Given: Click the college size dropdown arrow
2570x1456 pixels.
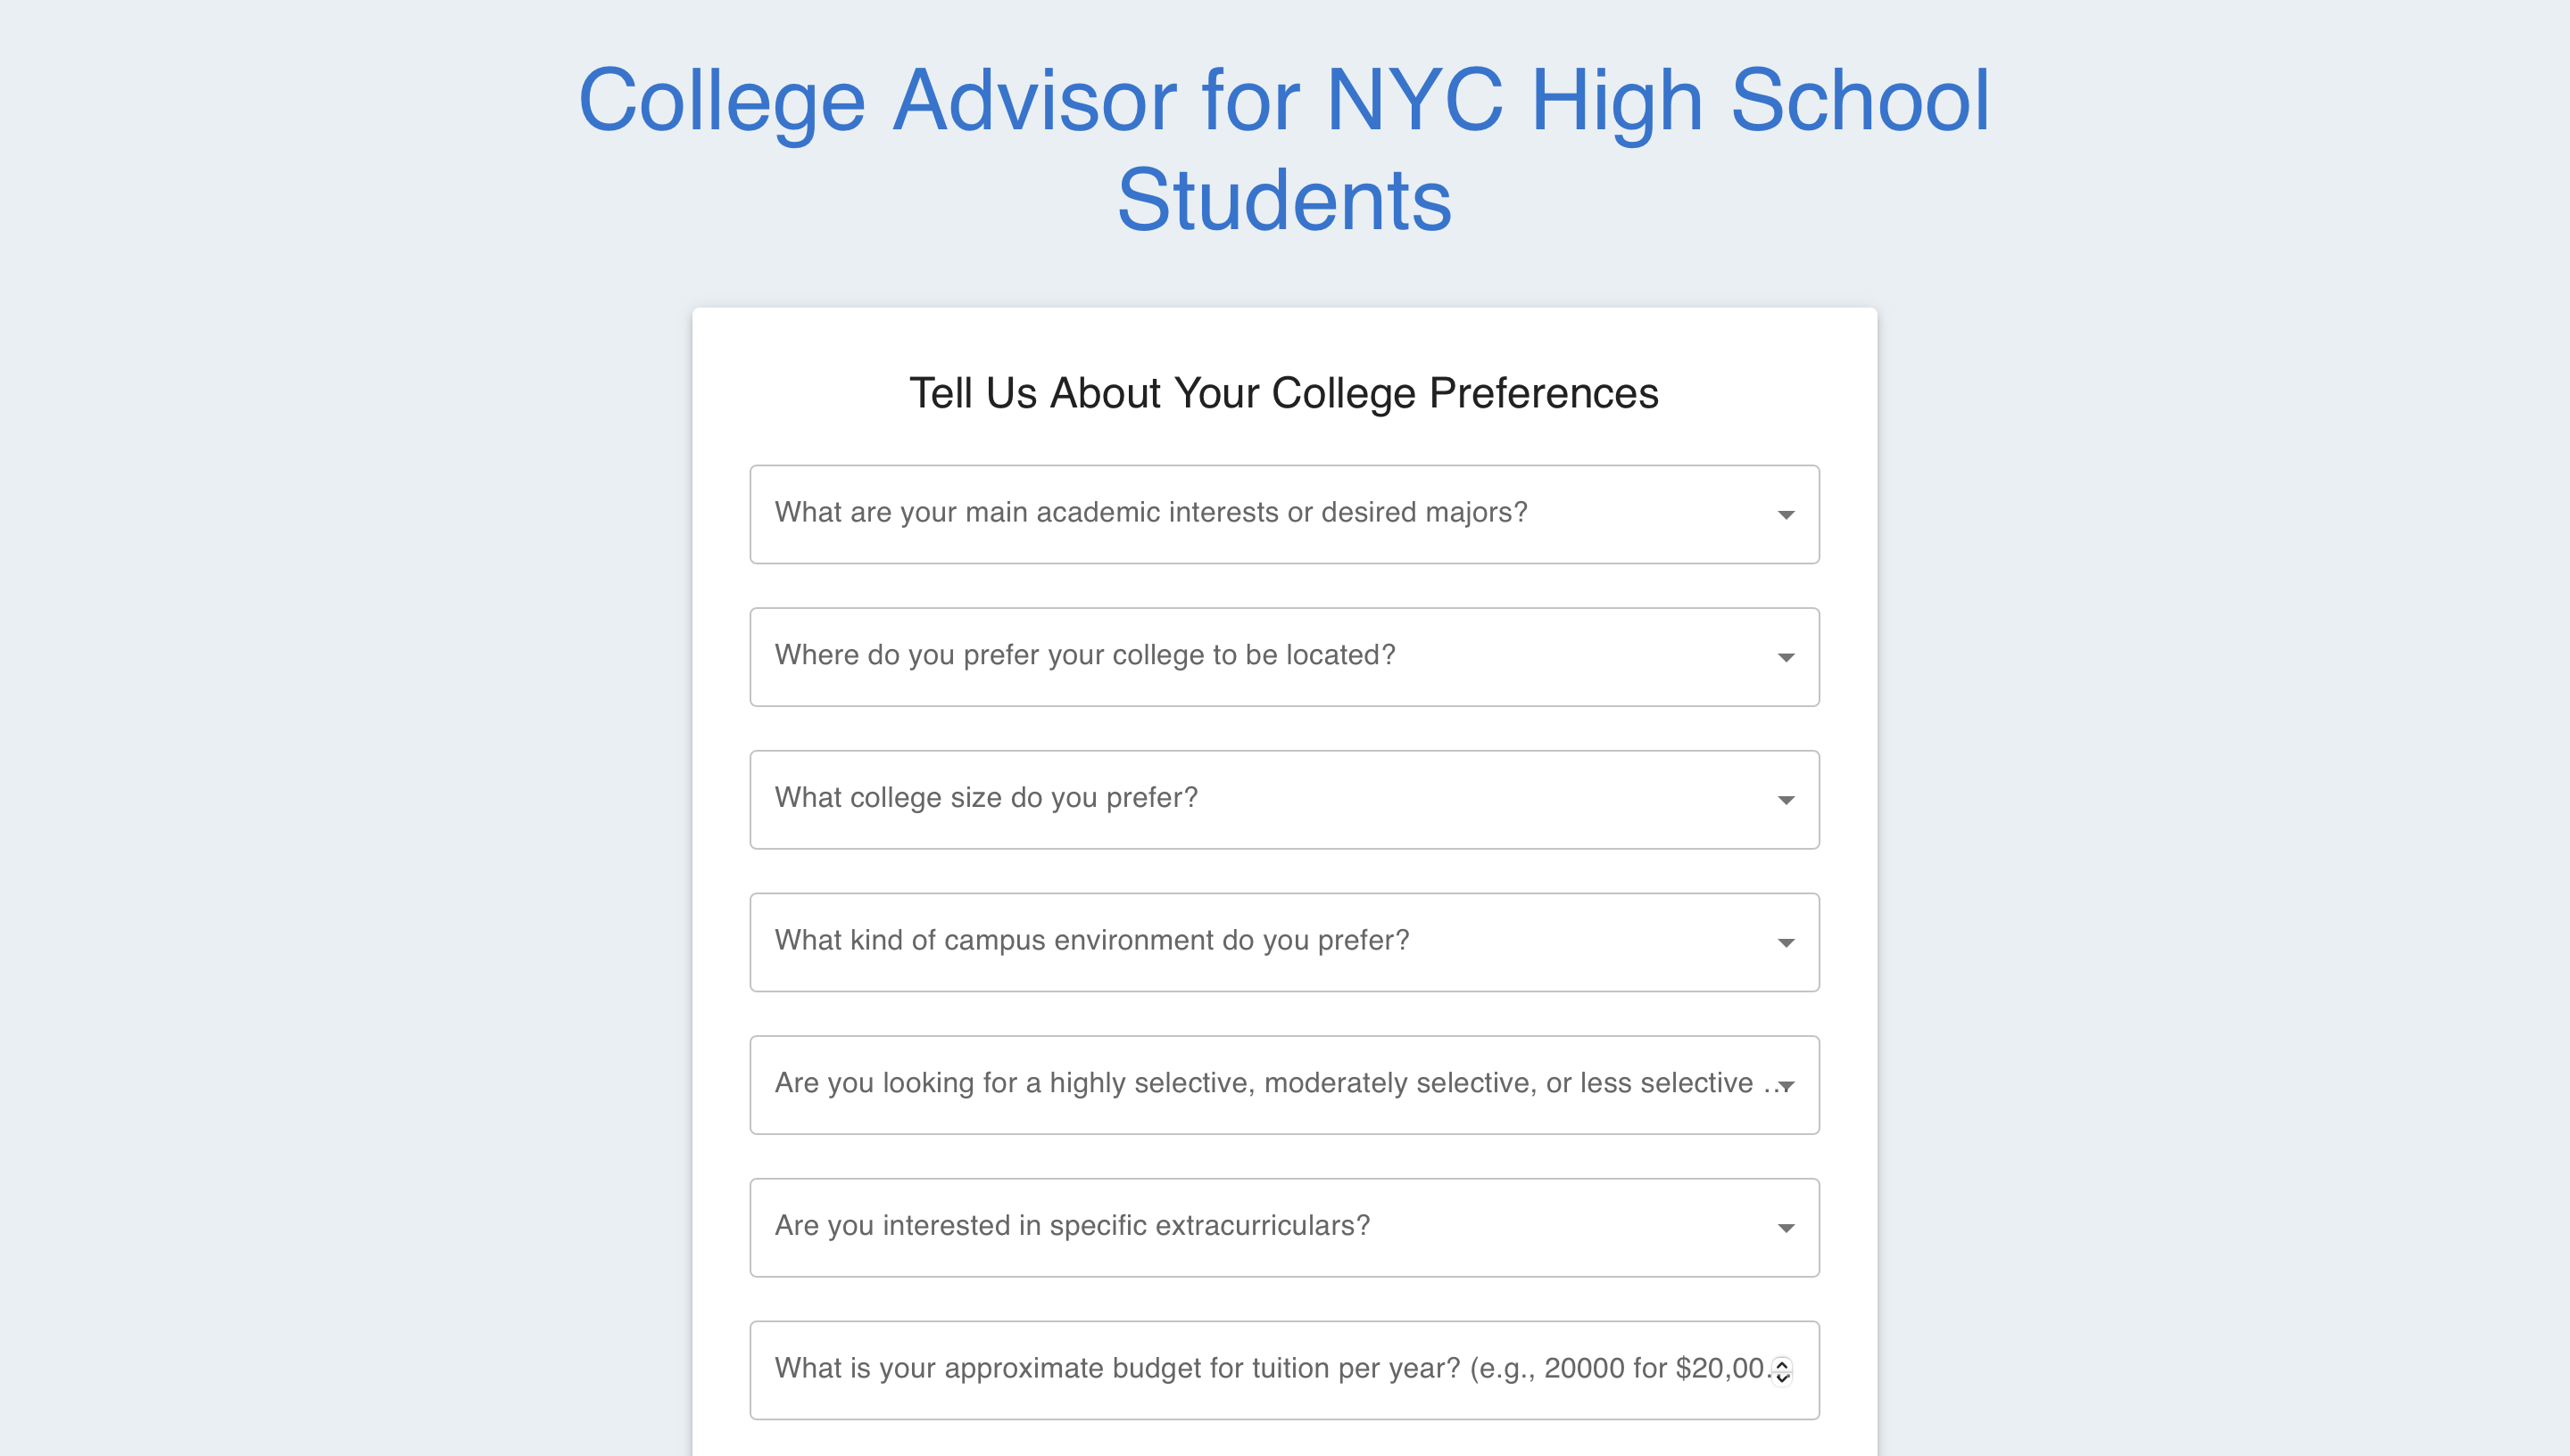Looking at the screenshot, I should point(1786,800).
